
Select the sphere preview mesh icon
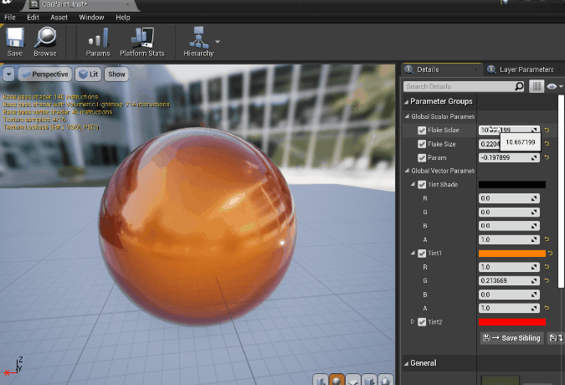point(337,380)
